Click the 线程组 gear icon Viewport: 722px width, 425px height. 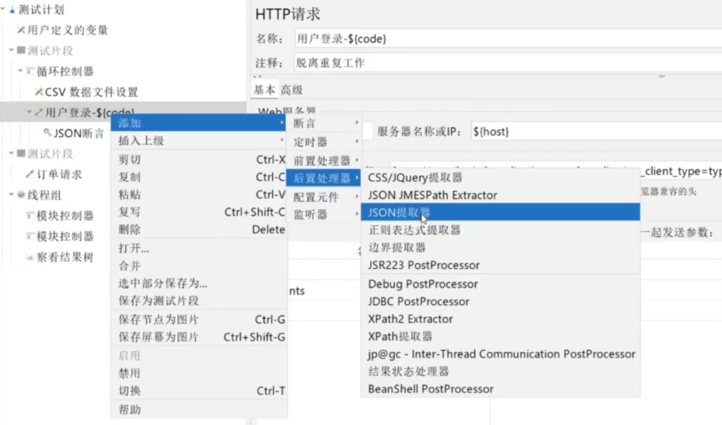[21, 195]
